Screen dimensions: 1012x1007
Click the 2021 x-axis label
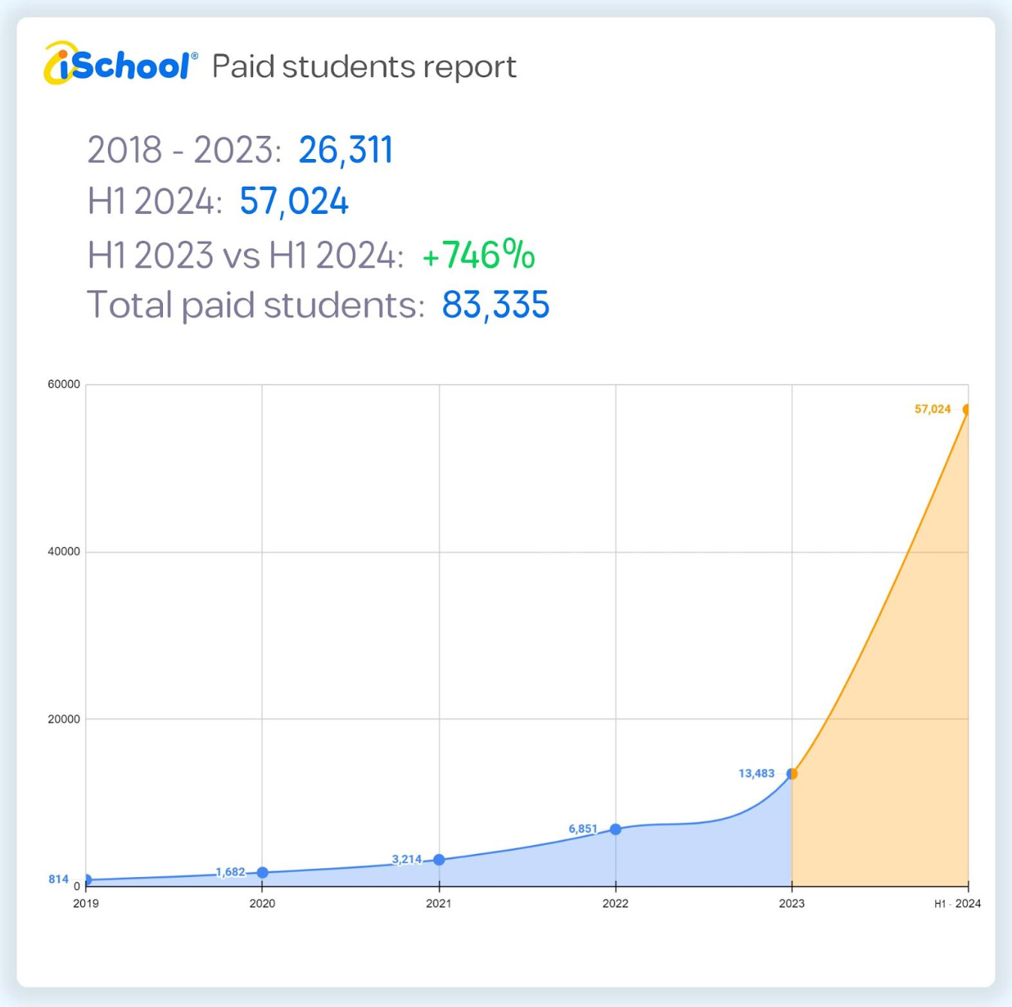click(438, 903)
